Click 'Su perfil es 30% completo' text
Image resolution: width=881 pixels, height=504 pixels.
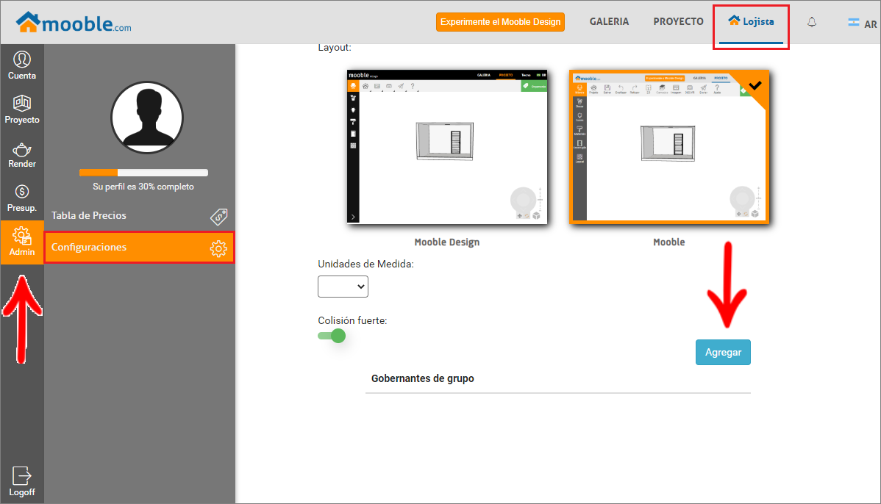(x=143, y=187)
